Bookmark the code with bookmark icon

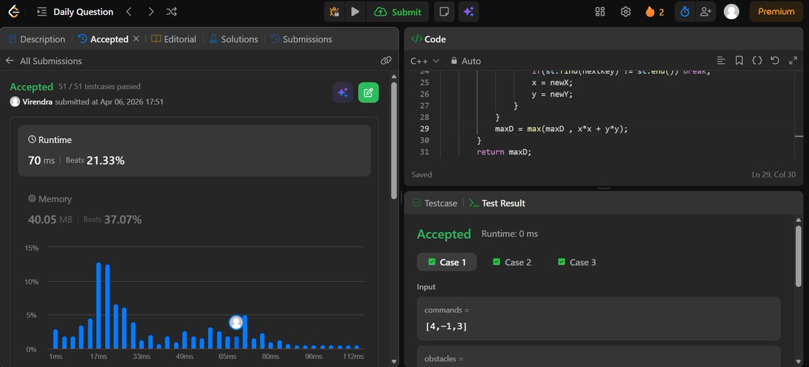coord(739,61)
